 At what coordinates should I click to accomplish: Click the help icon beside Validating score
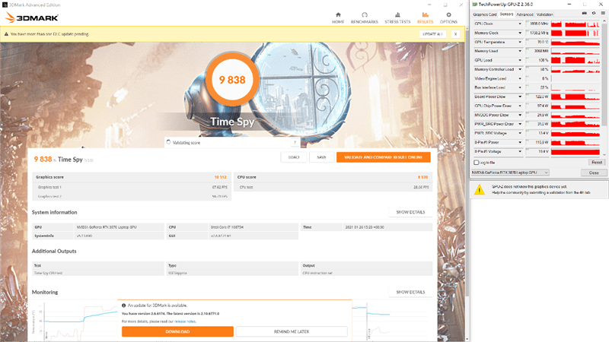pos(295,143)
